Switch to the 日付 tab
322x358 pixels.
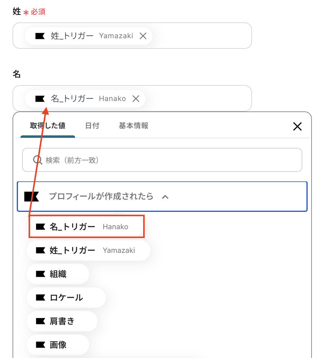point(92,126)
